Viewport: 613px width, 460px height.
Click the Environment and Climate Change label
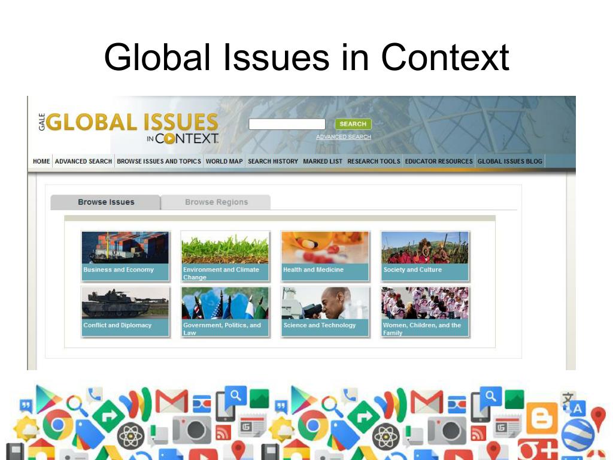pyautogui.click(x=221, y=273)
